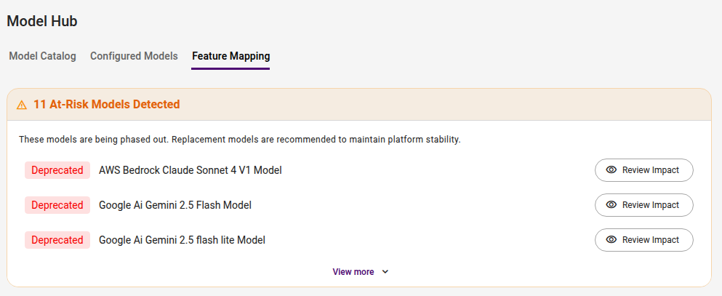The height and width of the screenshot is (296, 722).
Task: Click eye icon for AWS Bedrock Claude Sonnet
Action: (x=611, y=170)
